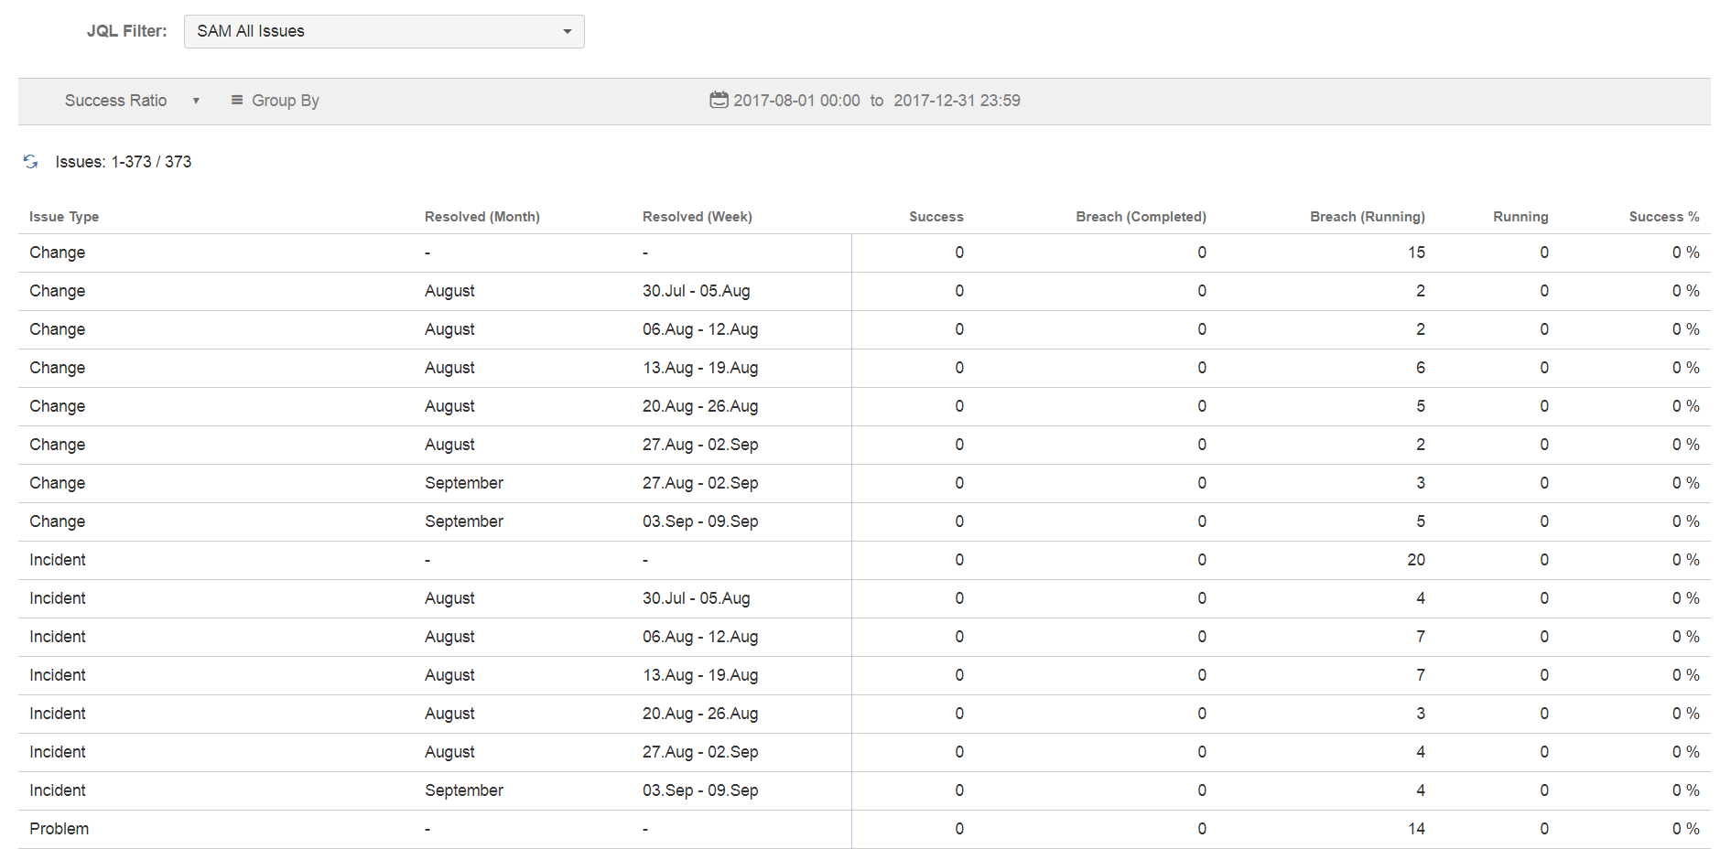Click the refresh issues icon
Screen dimensions: 1731x849
coord(30,162)
